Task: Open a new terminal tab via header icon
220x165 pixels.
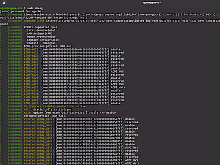Action: tap(4, 3)
